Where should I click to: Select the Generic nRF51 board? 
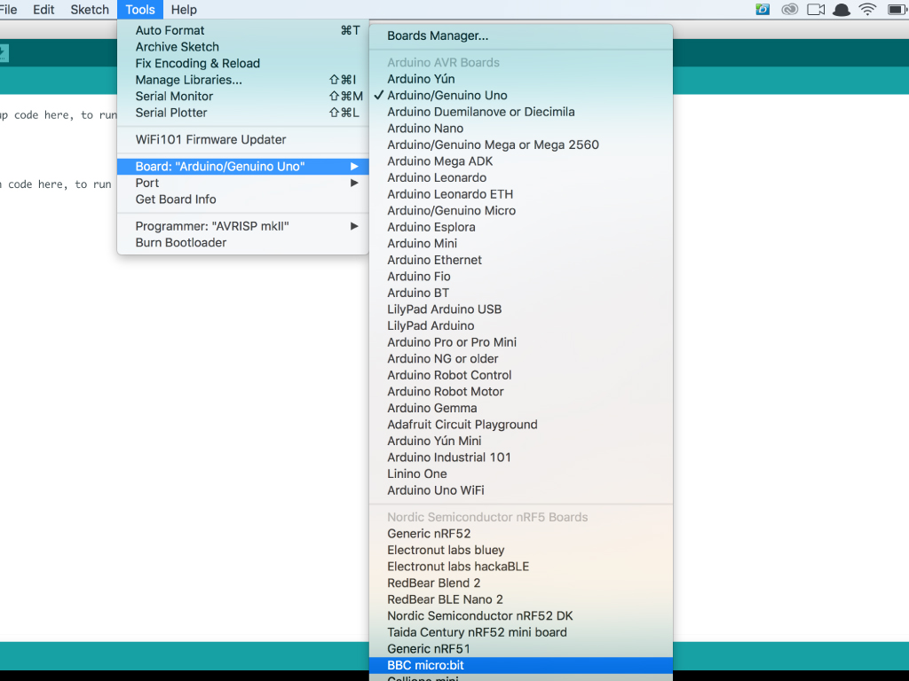tap(520, 649)
